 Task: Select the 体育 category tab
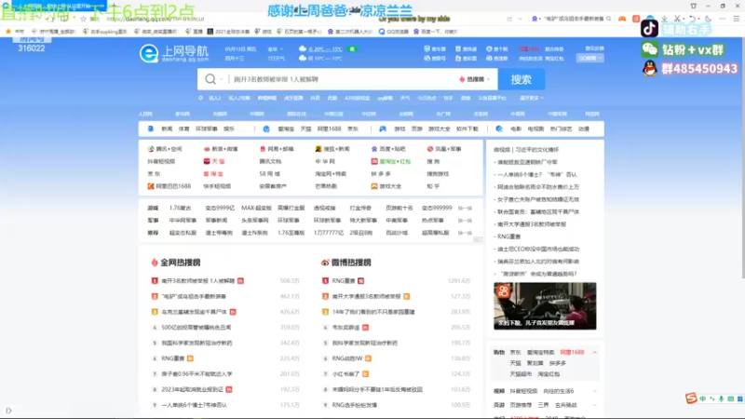click(x=183, y=128)
